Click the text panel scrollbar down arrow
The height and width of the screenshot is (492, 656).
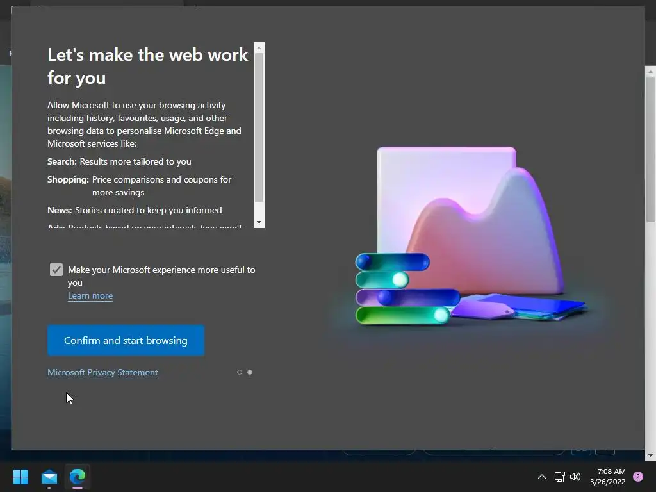click(259, 222)
